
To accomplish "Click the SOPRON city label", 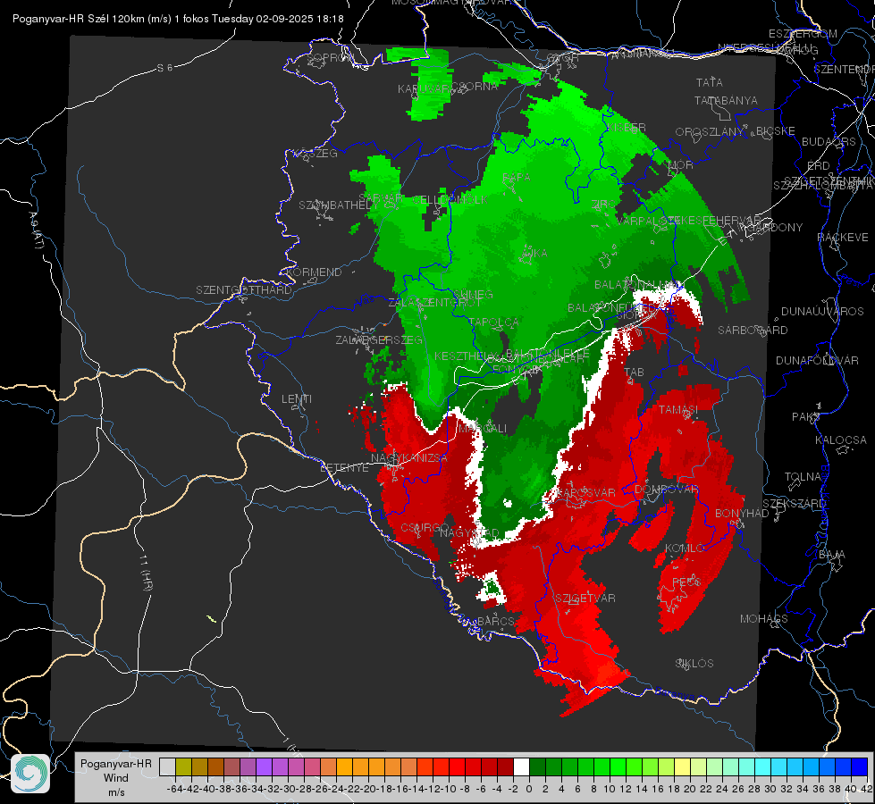I will point(329,57).
